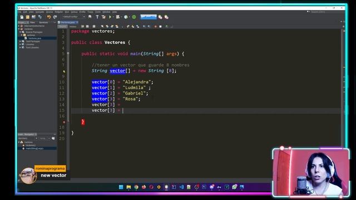356x200 pixels.
Task: Open WhatsApp from the taskbar
Action: pyautogui.click(x=234, y=187)
